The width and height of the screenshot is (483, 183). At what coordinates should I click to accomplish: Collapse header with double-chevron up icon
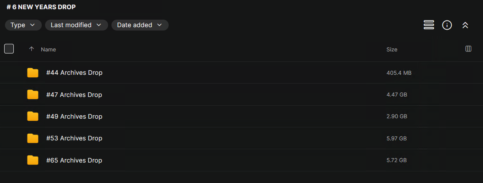(x=465, y=25)
